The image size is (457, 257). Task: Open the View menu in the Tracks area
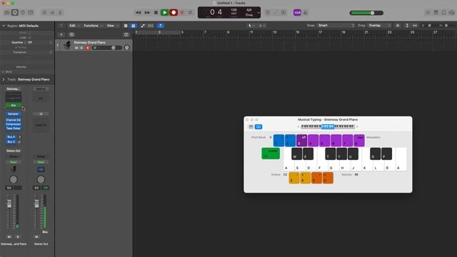pyautogui.click(x=112, y=26)
